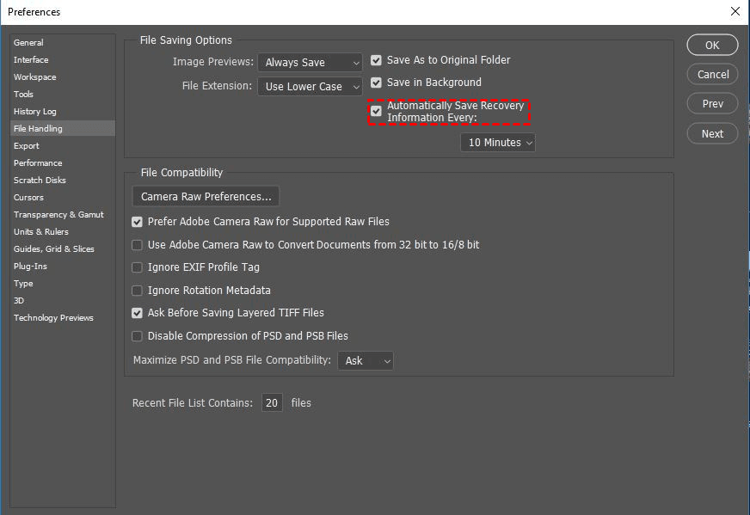Go to Next preferences page
Viewport: 750px width, 515px height.
(713, 133)
